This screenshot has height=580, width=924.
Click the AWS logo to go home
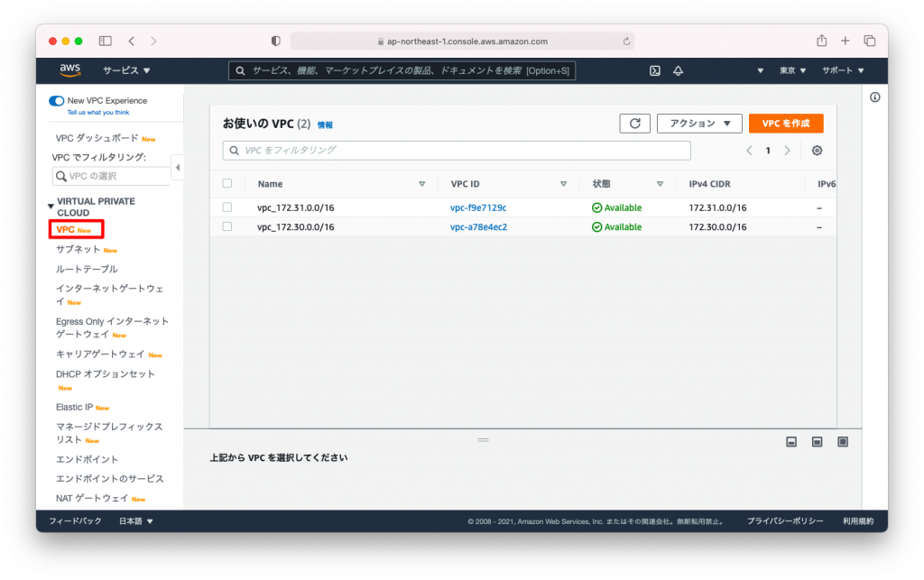coord(69,70)
